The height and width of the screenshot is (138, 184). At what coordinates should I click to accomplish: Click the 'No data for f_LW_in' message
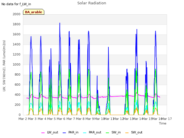16,4
